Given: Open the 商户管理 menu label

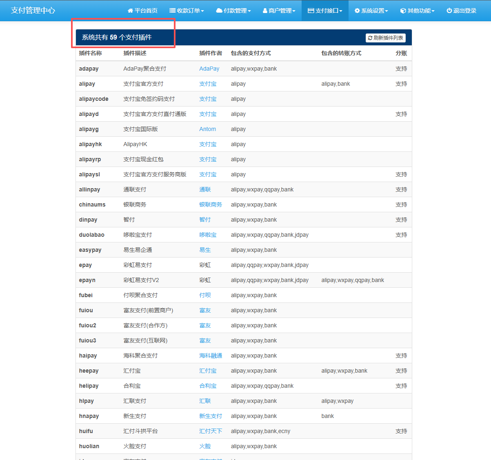Looking at the screenshot, I should click(x=280, y=11).
